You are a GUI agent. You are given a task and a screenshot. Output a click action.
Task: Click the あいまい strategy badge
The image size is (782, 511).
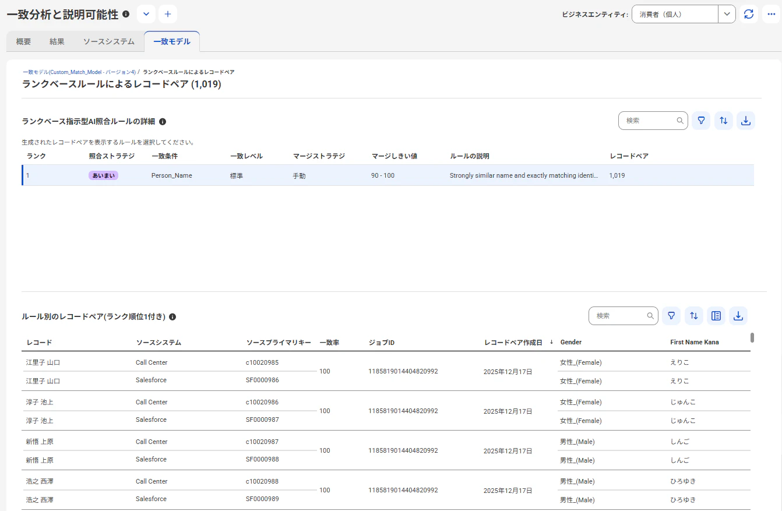[104, 175]
